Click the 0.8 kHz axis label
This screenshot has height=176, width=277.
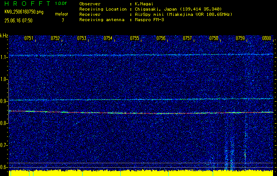pyautogui.click(x=4, y=123)
